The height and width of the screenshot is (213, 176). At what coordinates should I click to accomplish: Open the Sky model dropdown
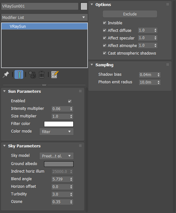coord(57,156)
